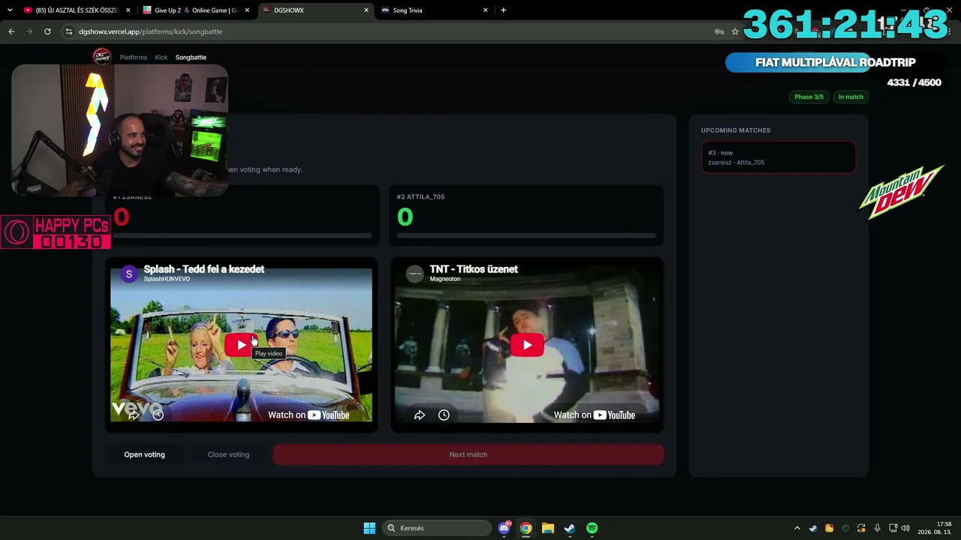Share the TNT video via share icon
This screenshot has width=961, height=540.
tap(420, 415)
